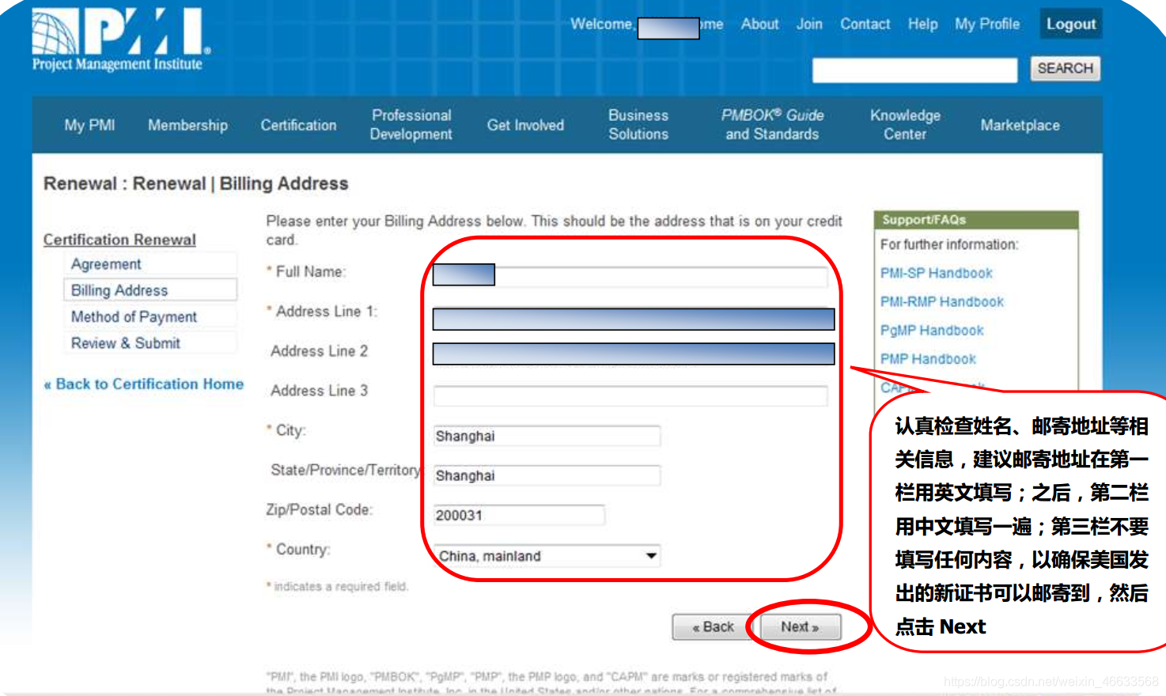Click the Zip/Postal Code field

coord(519,515)
